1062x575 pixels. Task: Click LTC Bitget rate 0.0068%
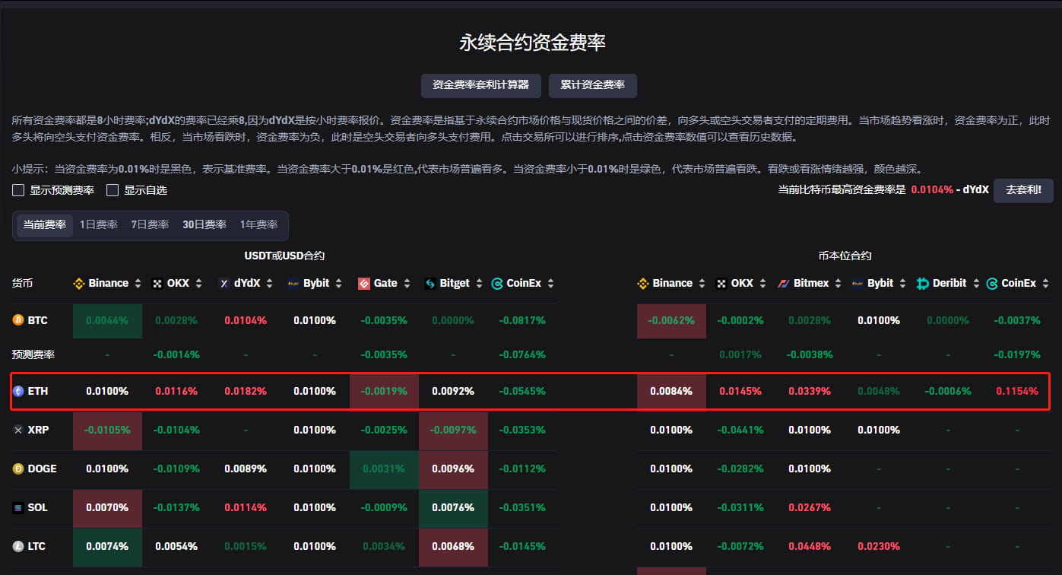[x=453, y=547]
